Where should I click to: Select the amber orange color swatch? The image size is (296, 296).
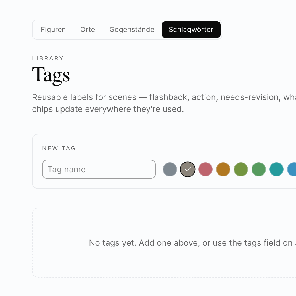pos(223,169)
